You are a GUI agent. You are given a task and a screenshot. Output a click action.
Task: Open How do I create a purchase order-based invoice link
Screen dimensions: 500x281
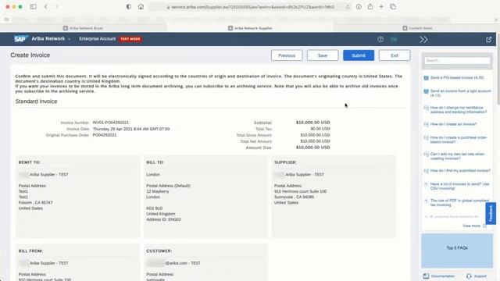459,140
